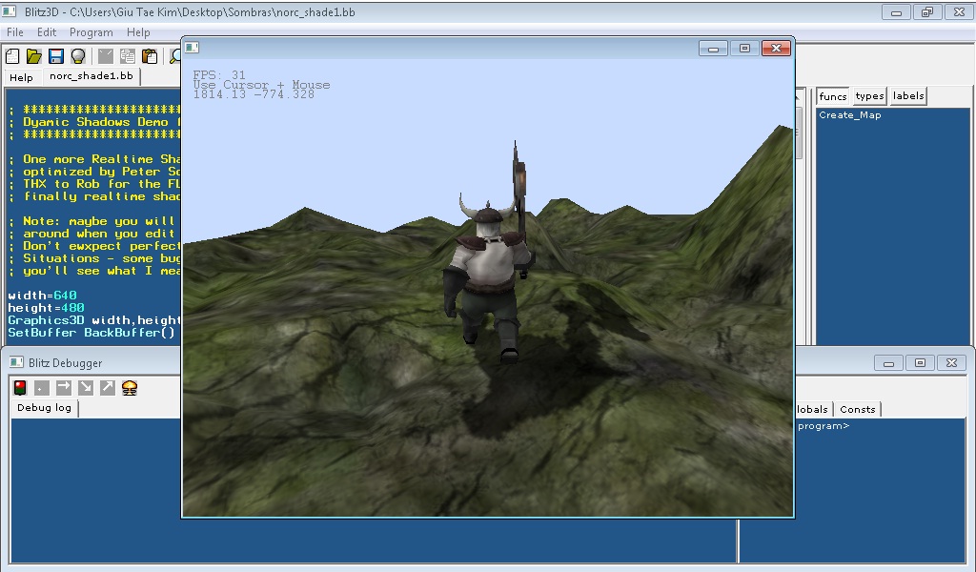Maximize the Blitz Debugger window
Screen dimensions: 976x572
[920, 363]
